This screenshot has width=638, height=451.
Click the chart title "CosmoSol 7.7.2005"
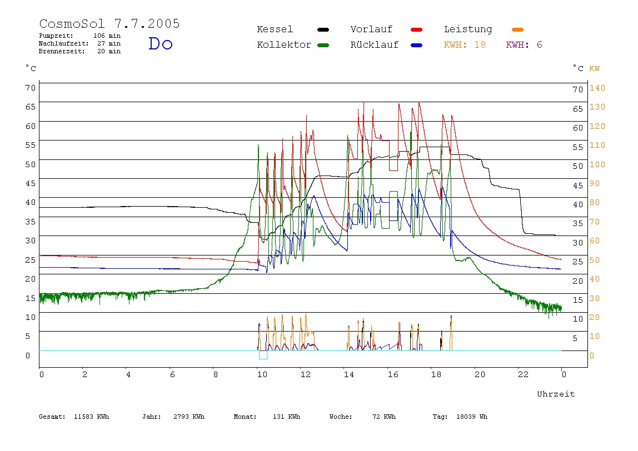coord(109,23)
